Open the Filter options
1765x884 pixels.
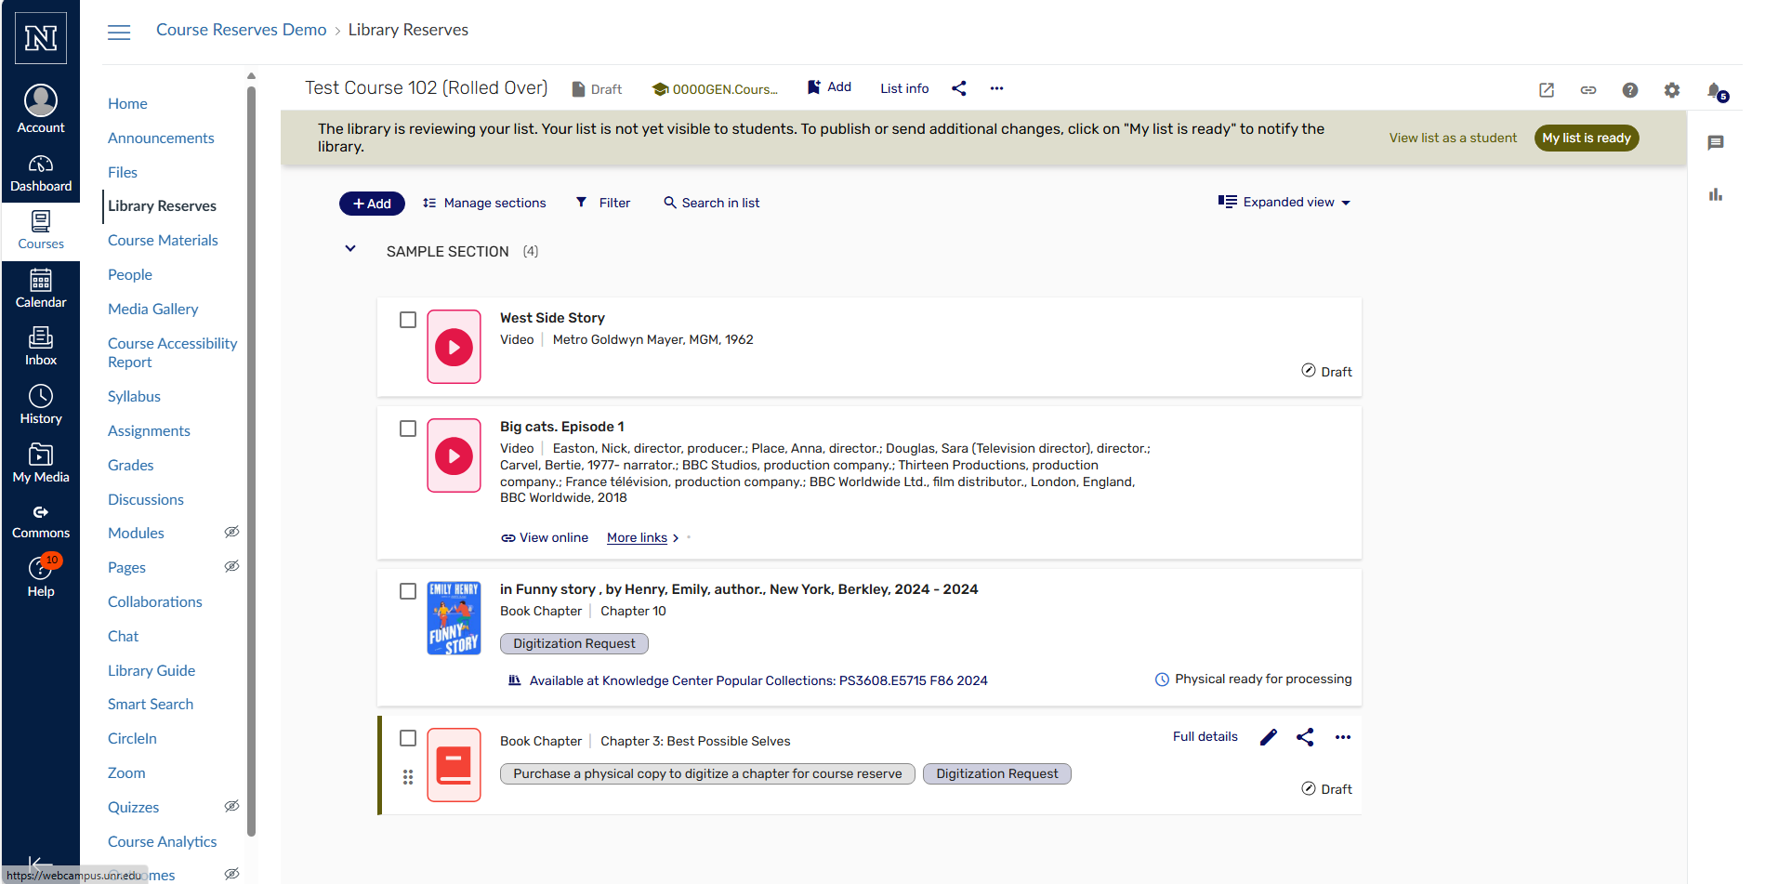[603, 203]
